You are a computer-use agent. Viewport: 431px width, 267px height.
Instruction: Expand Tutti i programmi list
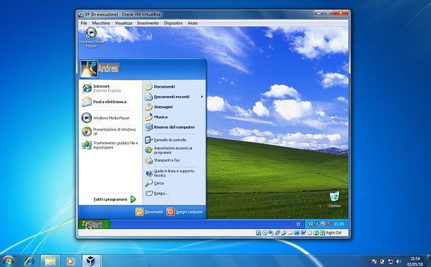pyautogui.click(x=115, y=199)
